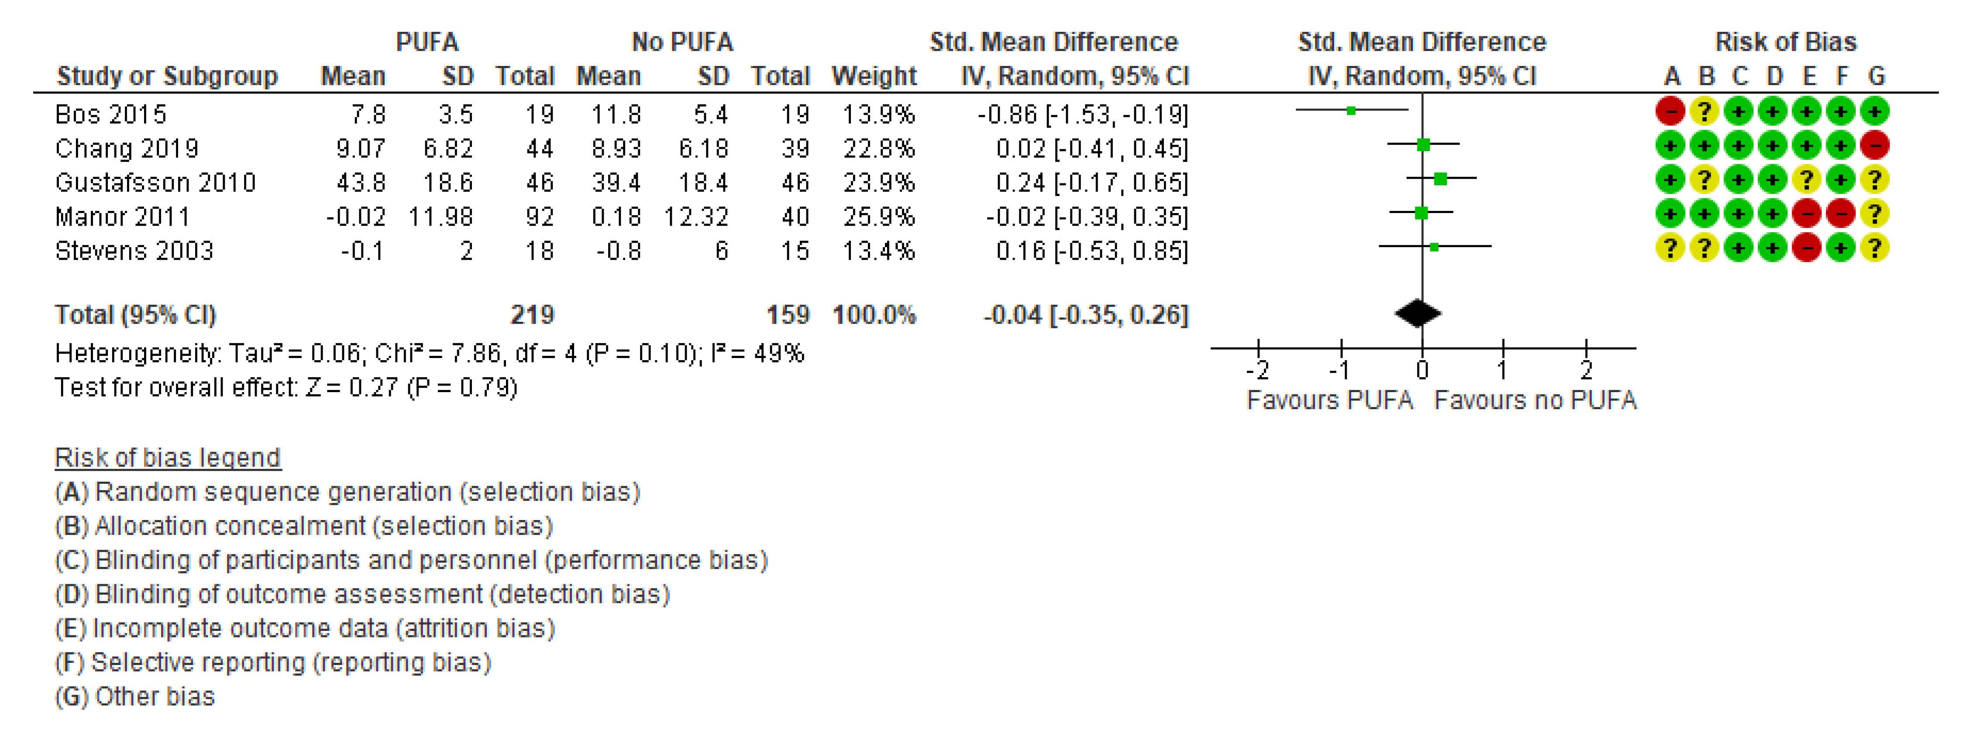Click the Total (95% CI) row label
This screenshot has width=1972, height=734.
click(x=135, y=314)
